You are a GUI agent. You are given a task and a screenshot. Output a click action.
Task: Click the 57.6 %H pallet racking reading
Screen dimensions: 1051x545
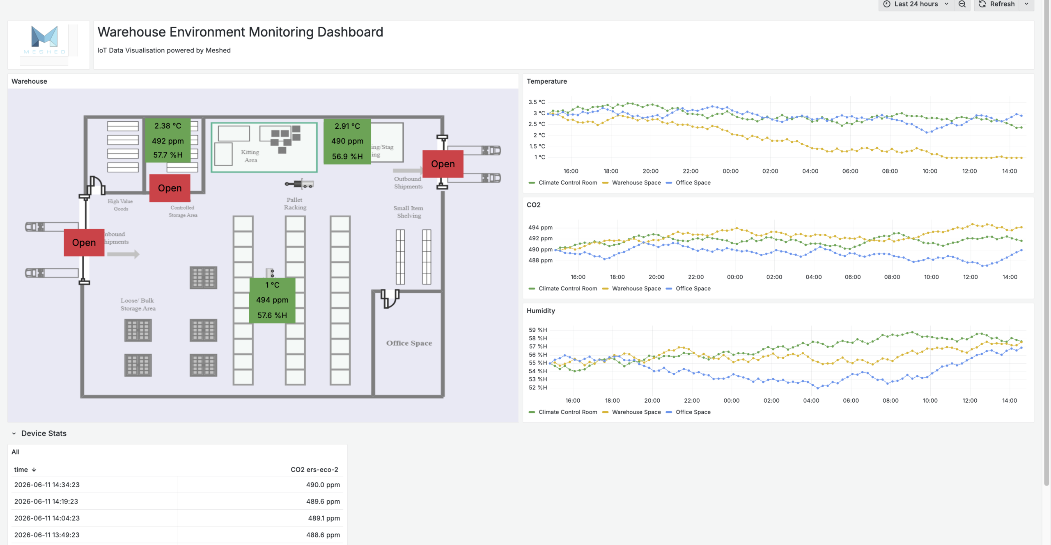click(x=272, y=315)
